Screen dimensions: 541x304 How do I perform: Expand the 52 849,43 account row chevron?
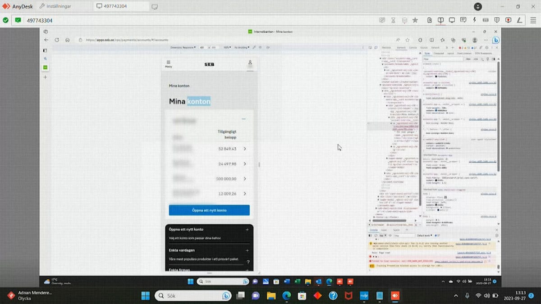point(245,149)
